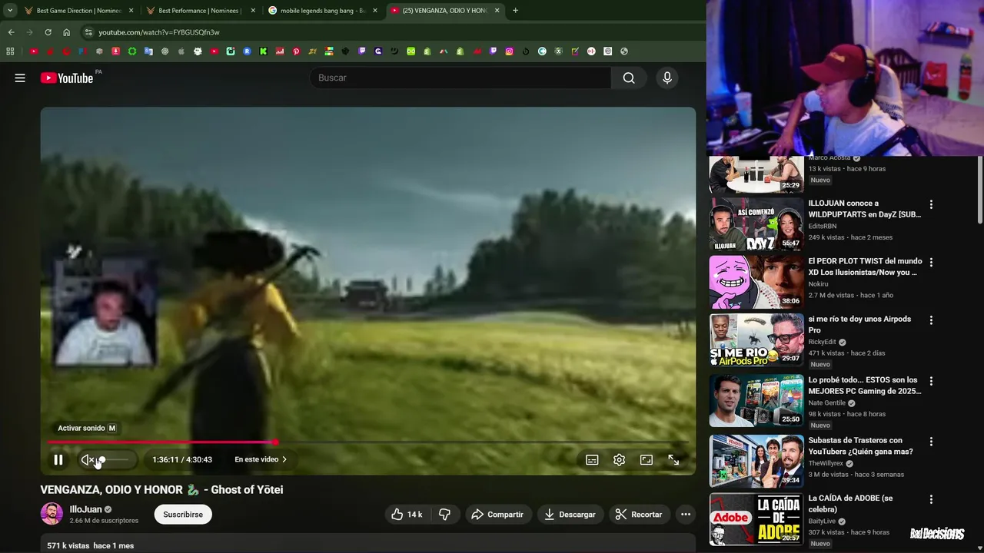Unmute the video with the speaker icon

(x=88, y=460)
